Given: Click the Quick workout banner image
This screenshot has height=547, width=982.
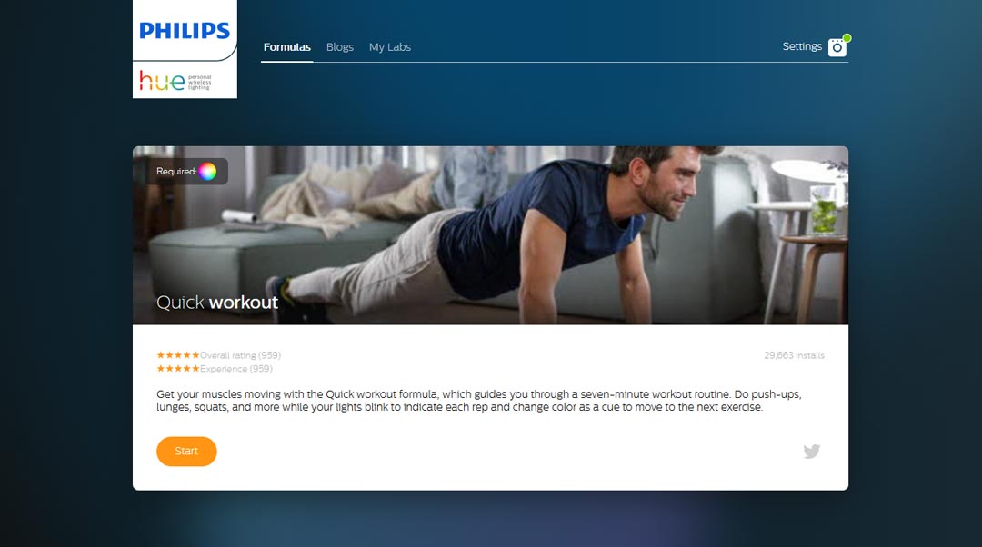Looking at the screenshot, I should [x=490, y=235].
